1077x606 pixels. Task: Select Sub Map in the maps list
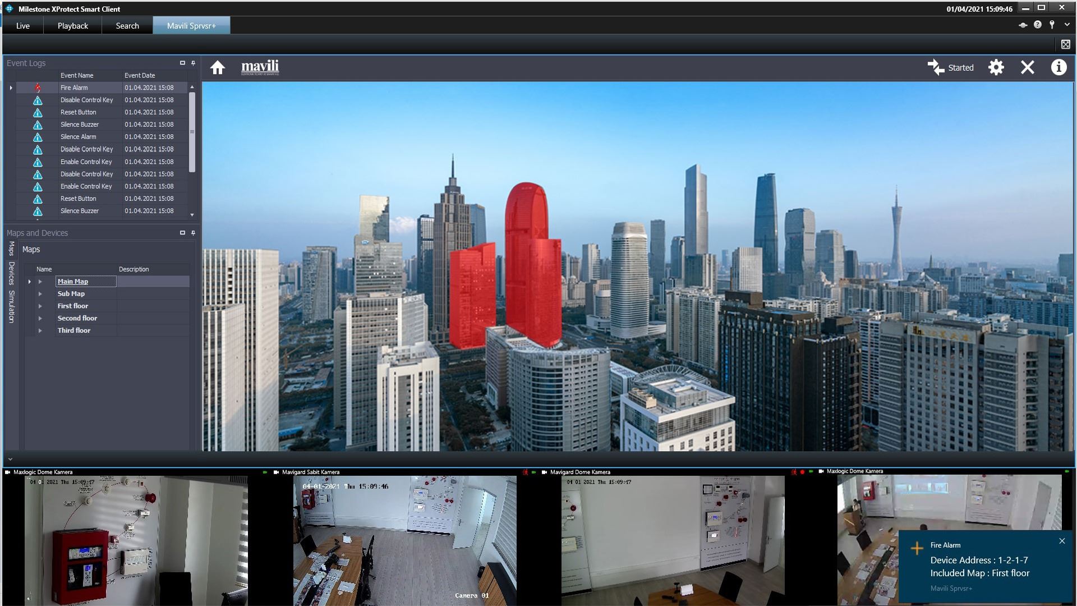71,294
